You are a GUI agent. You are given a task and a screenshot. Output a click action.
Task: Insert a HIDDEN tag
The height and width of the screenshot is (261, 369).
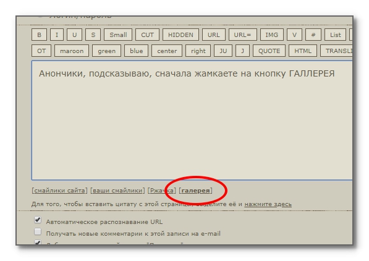click(x=180, y=35)
